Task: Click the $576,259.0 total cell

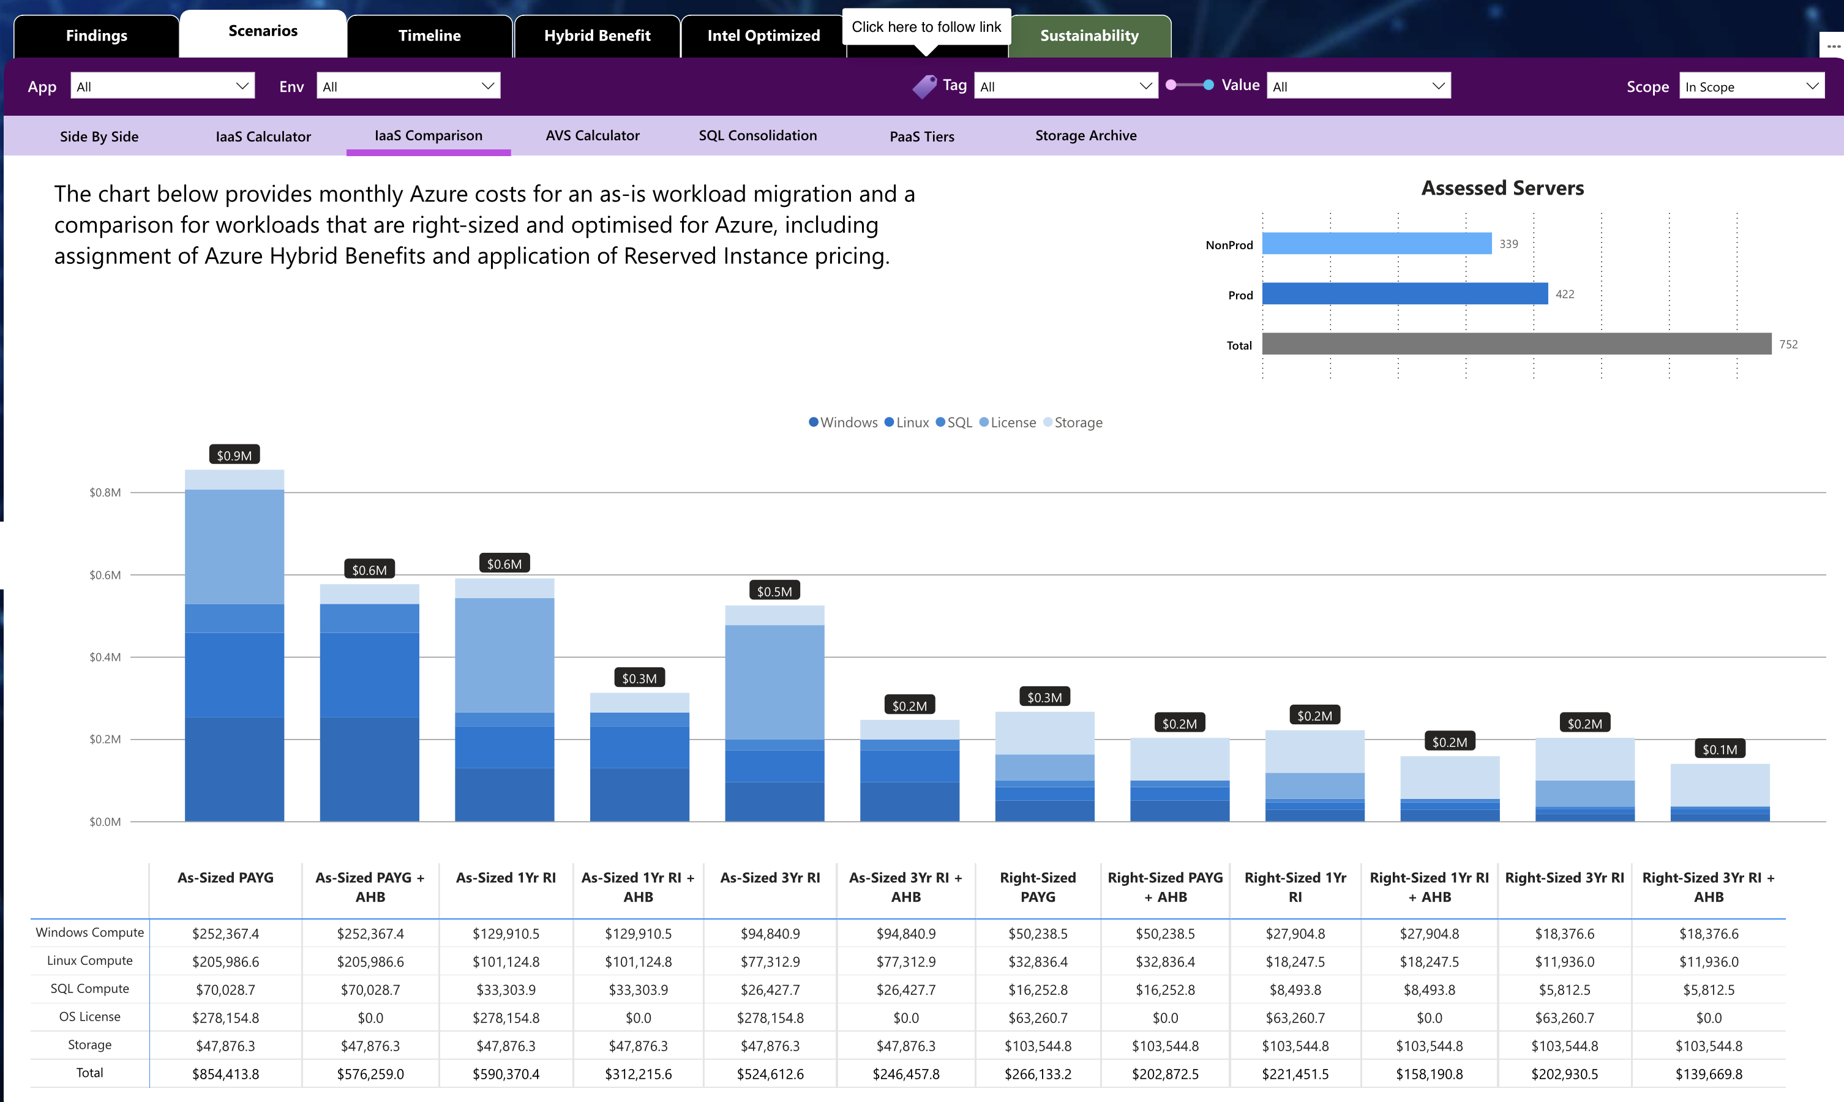Action: tap(370, 1074)
